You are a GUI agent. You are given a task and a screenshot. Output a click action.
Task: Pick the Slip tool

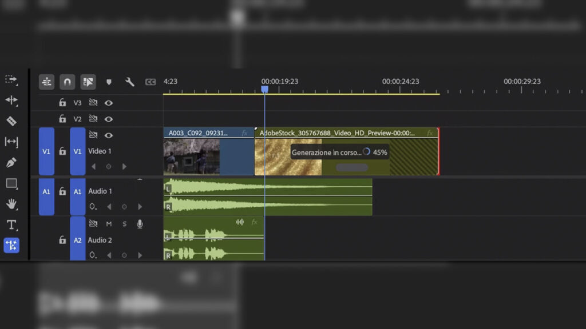click(x=11, y=142)
